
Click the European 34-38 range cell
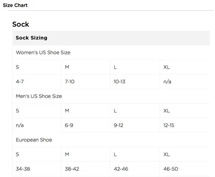[37, 169]
